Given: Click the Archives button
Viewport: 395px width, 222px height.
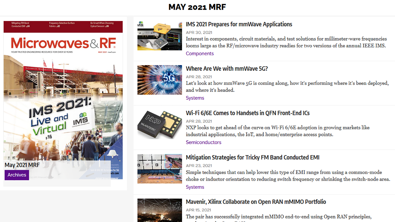Looking at the screenshot, I should 17,175.
